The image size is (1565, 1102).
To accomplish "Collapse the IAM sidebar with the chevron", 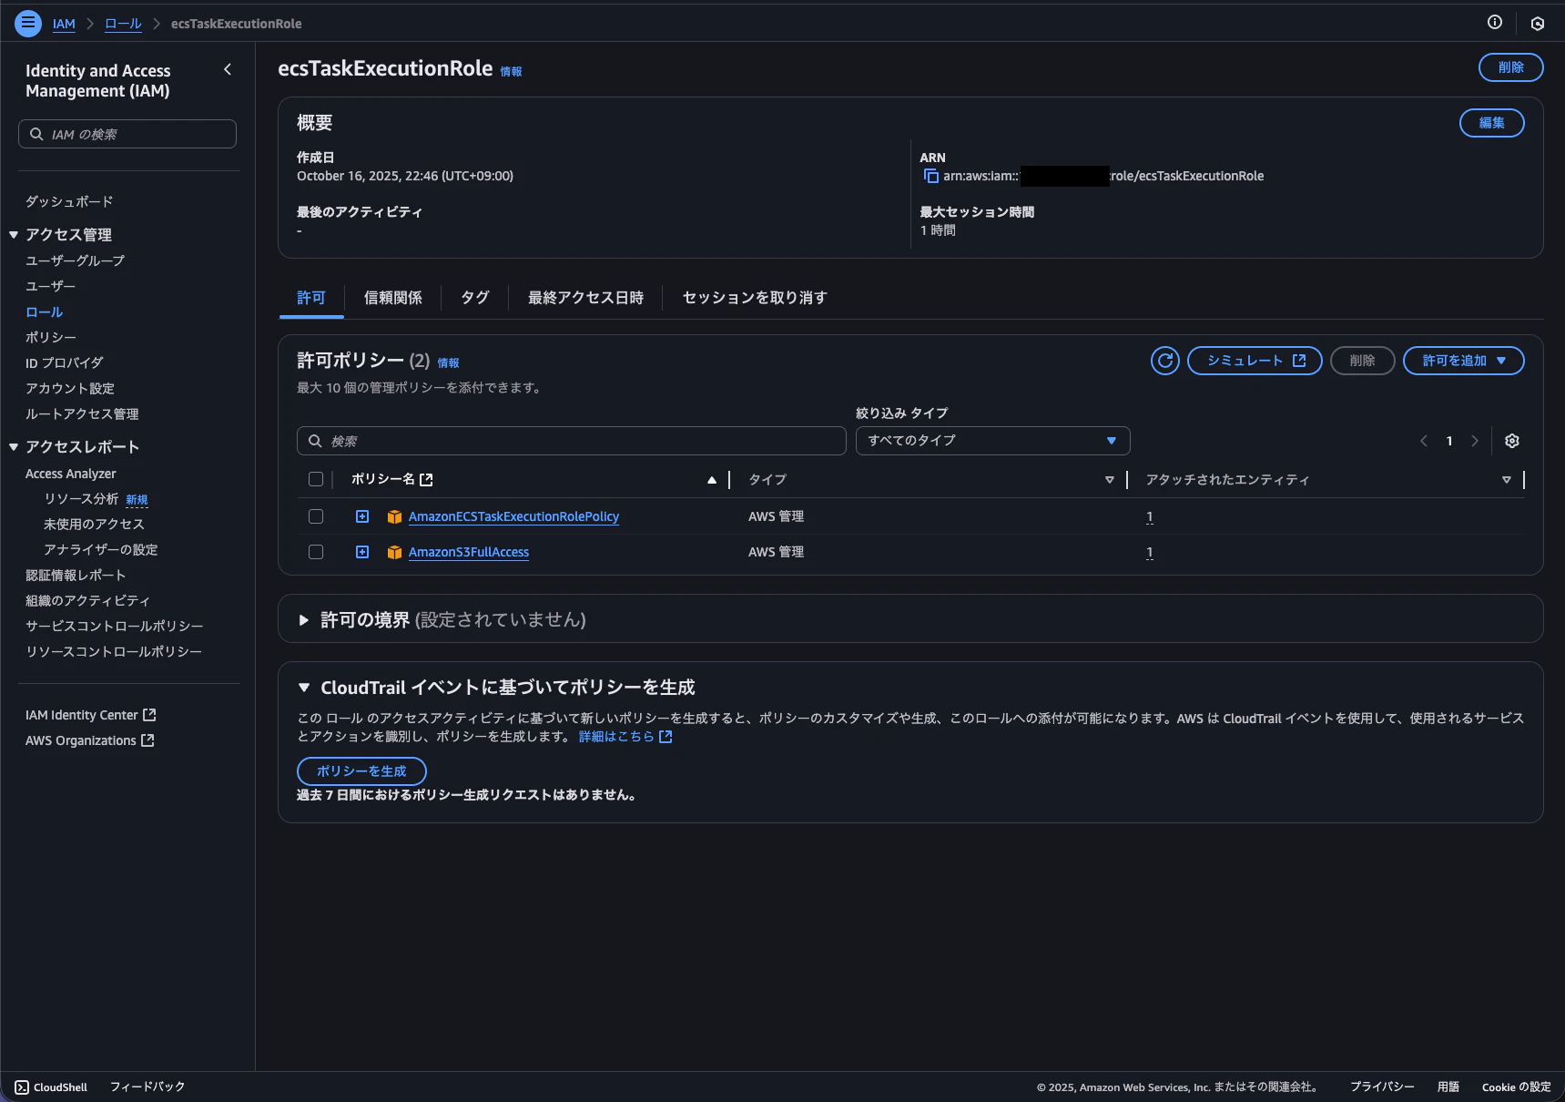I will 228,69.
